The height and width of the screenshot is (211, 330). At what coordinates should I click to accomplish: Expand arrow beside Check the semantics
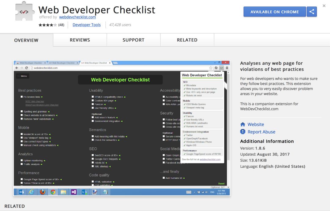[119, 140]
